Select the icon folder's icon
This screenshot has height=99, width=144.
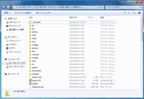pos(30,42)
